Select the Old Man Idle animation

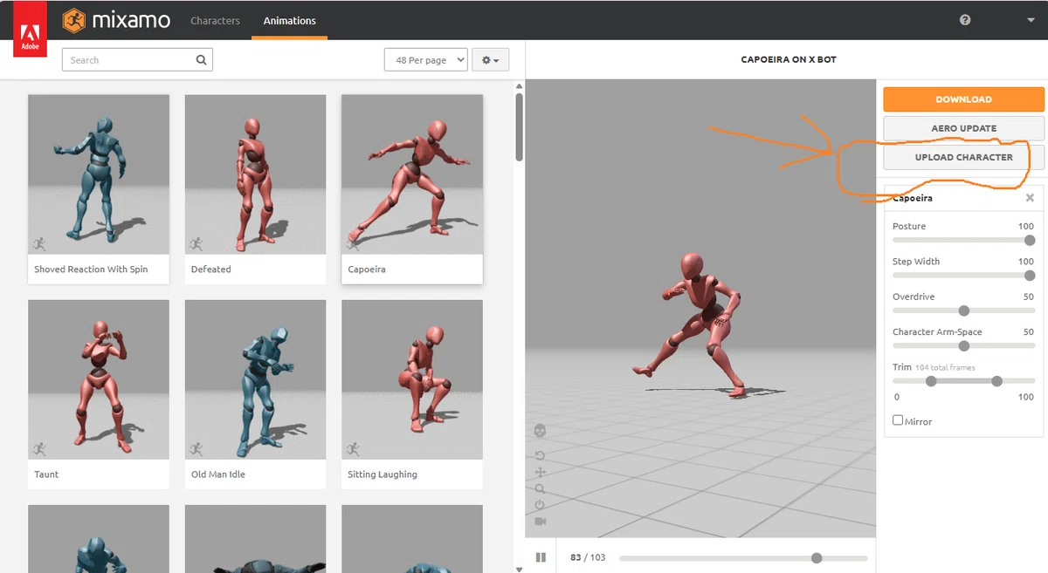coord(255,394)
